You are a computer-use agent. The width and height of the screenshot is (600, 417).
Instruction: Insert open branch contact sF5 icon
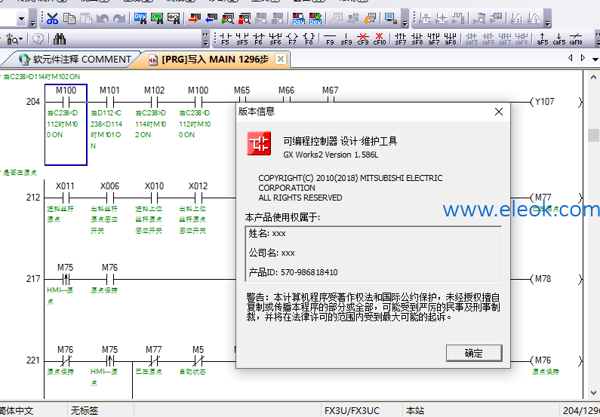242,38
